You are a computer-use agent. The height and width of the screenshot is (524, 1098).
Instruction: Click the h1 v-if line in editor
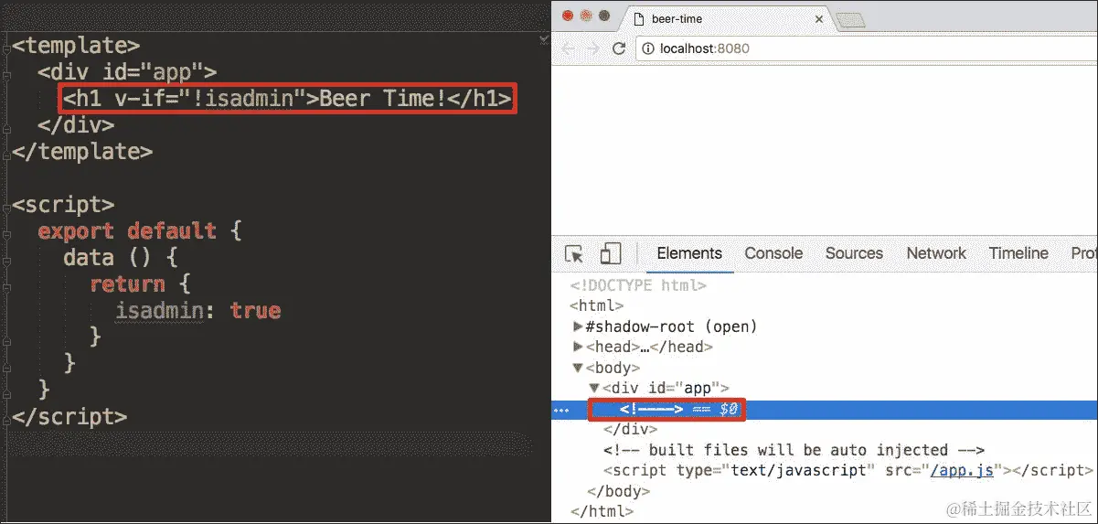[x=287, y=98]
